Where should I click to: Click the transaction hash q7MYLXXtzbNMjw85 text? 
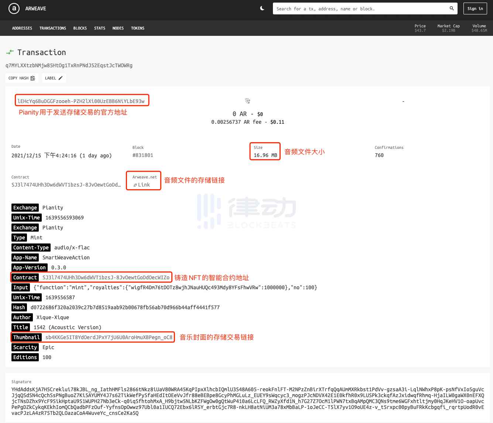[69, 65]
